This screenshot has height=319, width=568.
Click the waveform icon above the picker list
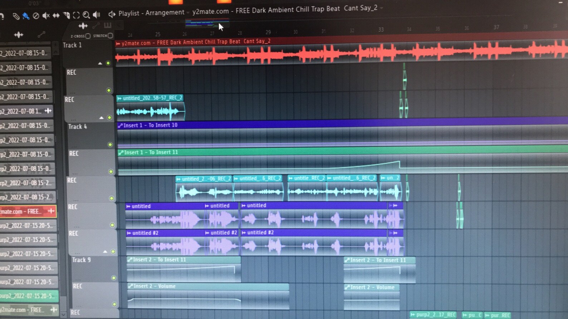click(x=19, y=35)
